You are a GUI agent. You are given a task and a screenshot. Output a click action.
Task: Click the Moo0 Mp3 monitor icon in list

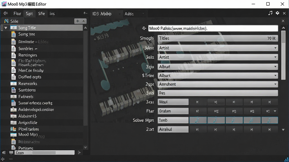click(14, 135)
